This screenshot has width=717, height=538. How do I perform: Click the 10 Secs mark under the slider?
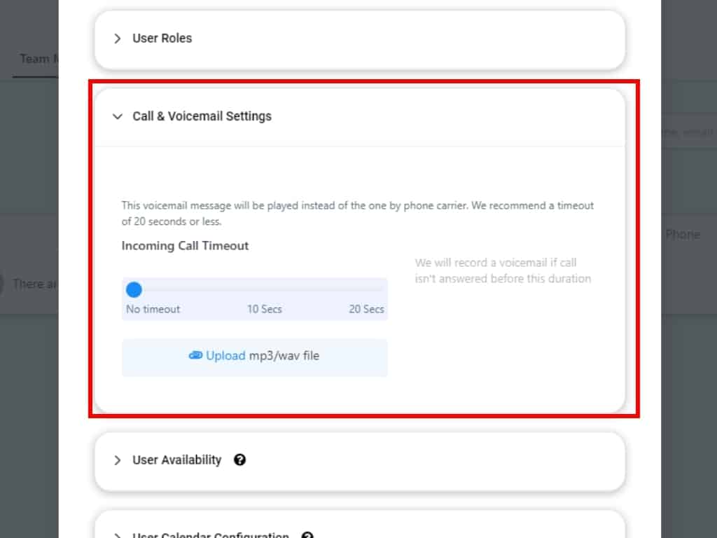pos(264,309)
